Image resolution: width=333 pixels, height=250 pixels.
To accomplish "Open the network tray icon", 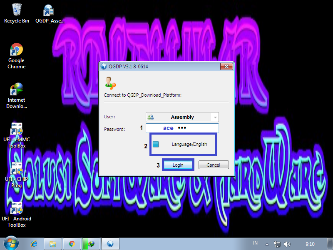I will point(277,244).
